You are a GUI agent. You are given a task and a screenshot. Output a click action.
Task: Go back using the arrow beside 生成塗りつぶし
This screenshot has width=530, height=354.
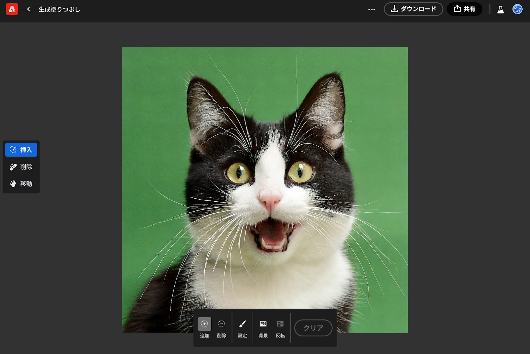pyautogui.click(x=28, y=9)
